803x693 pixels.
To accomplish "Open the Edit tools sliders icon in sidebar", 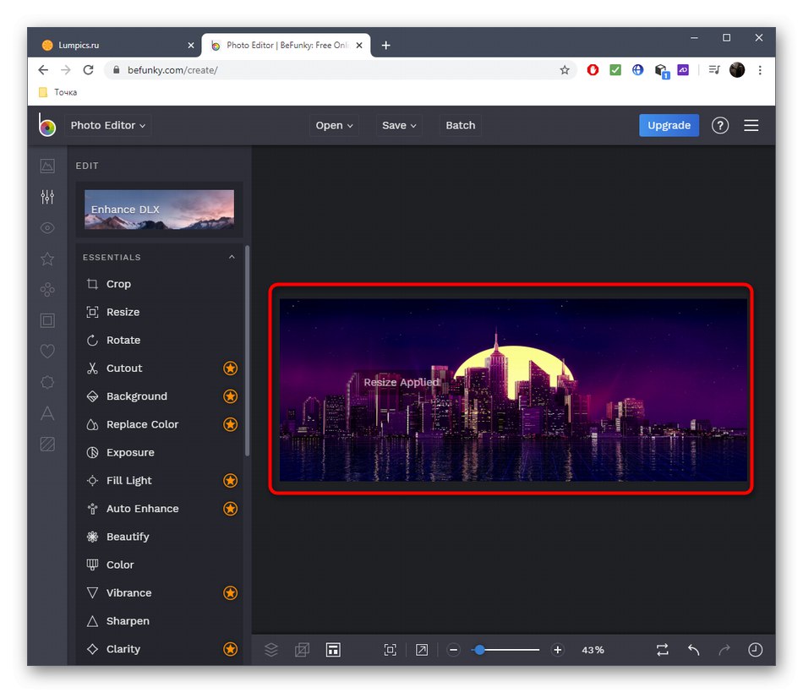I will pyautogui.click(x=47, y=197).
